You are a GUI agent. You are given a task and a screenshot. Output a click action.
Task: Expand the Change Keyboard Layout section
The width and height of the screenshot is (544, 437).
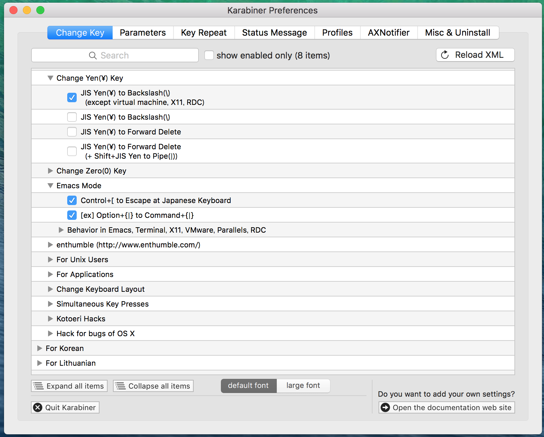tap(50, 289)
